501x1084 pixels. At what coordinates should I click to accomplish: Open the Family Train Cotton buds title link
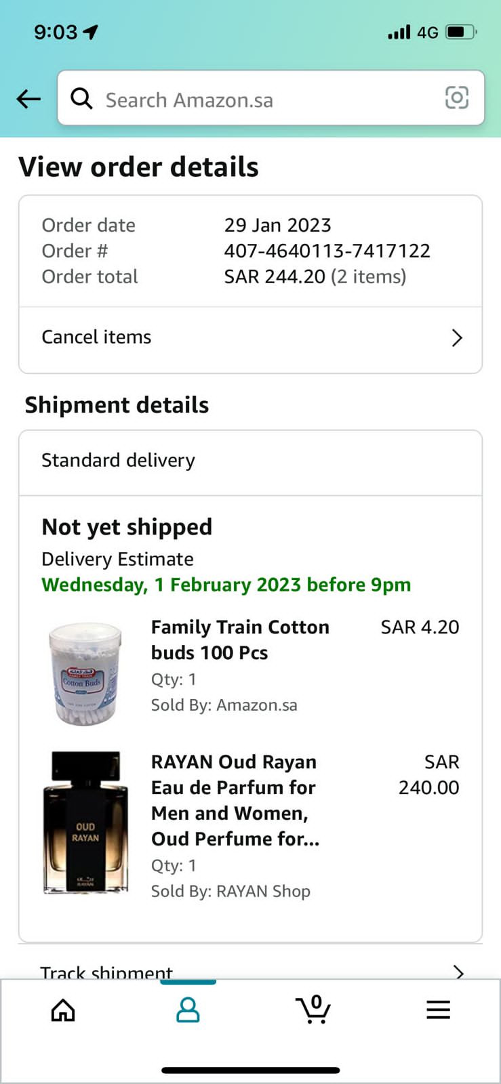coord(240,640)
